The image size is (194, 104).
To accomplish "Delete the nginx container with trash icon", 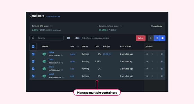I will click(x=162, y=54).
